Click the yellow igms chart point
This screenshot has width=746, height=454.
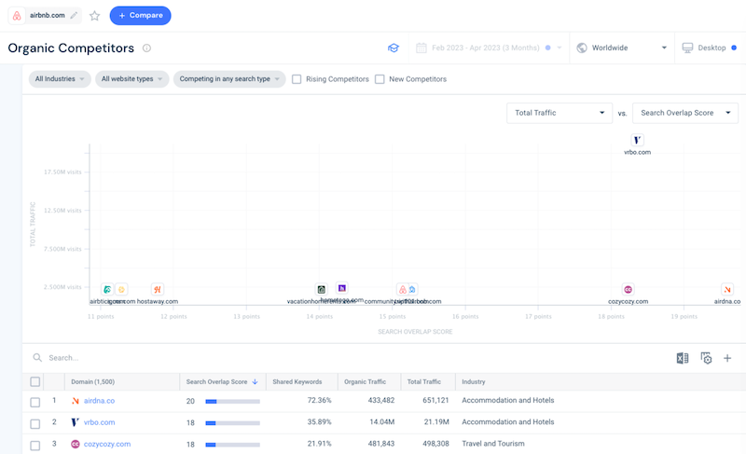[121, 289]
